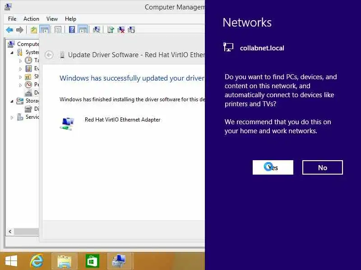Click the console tree horizontal scrollbar thumb
This screenshot has height=270, width=361.
pyautogui.click(x=27, y=231)
